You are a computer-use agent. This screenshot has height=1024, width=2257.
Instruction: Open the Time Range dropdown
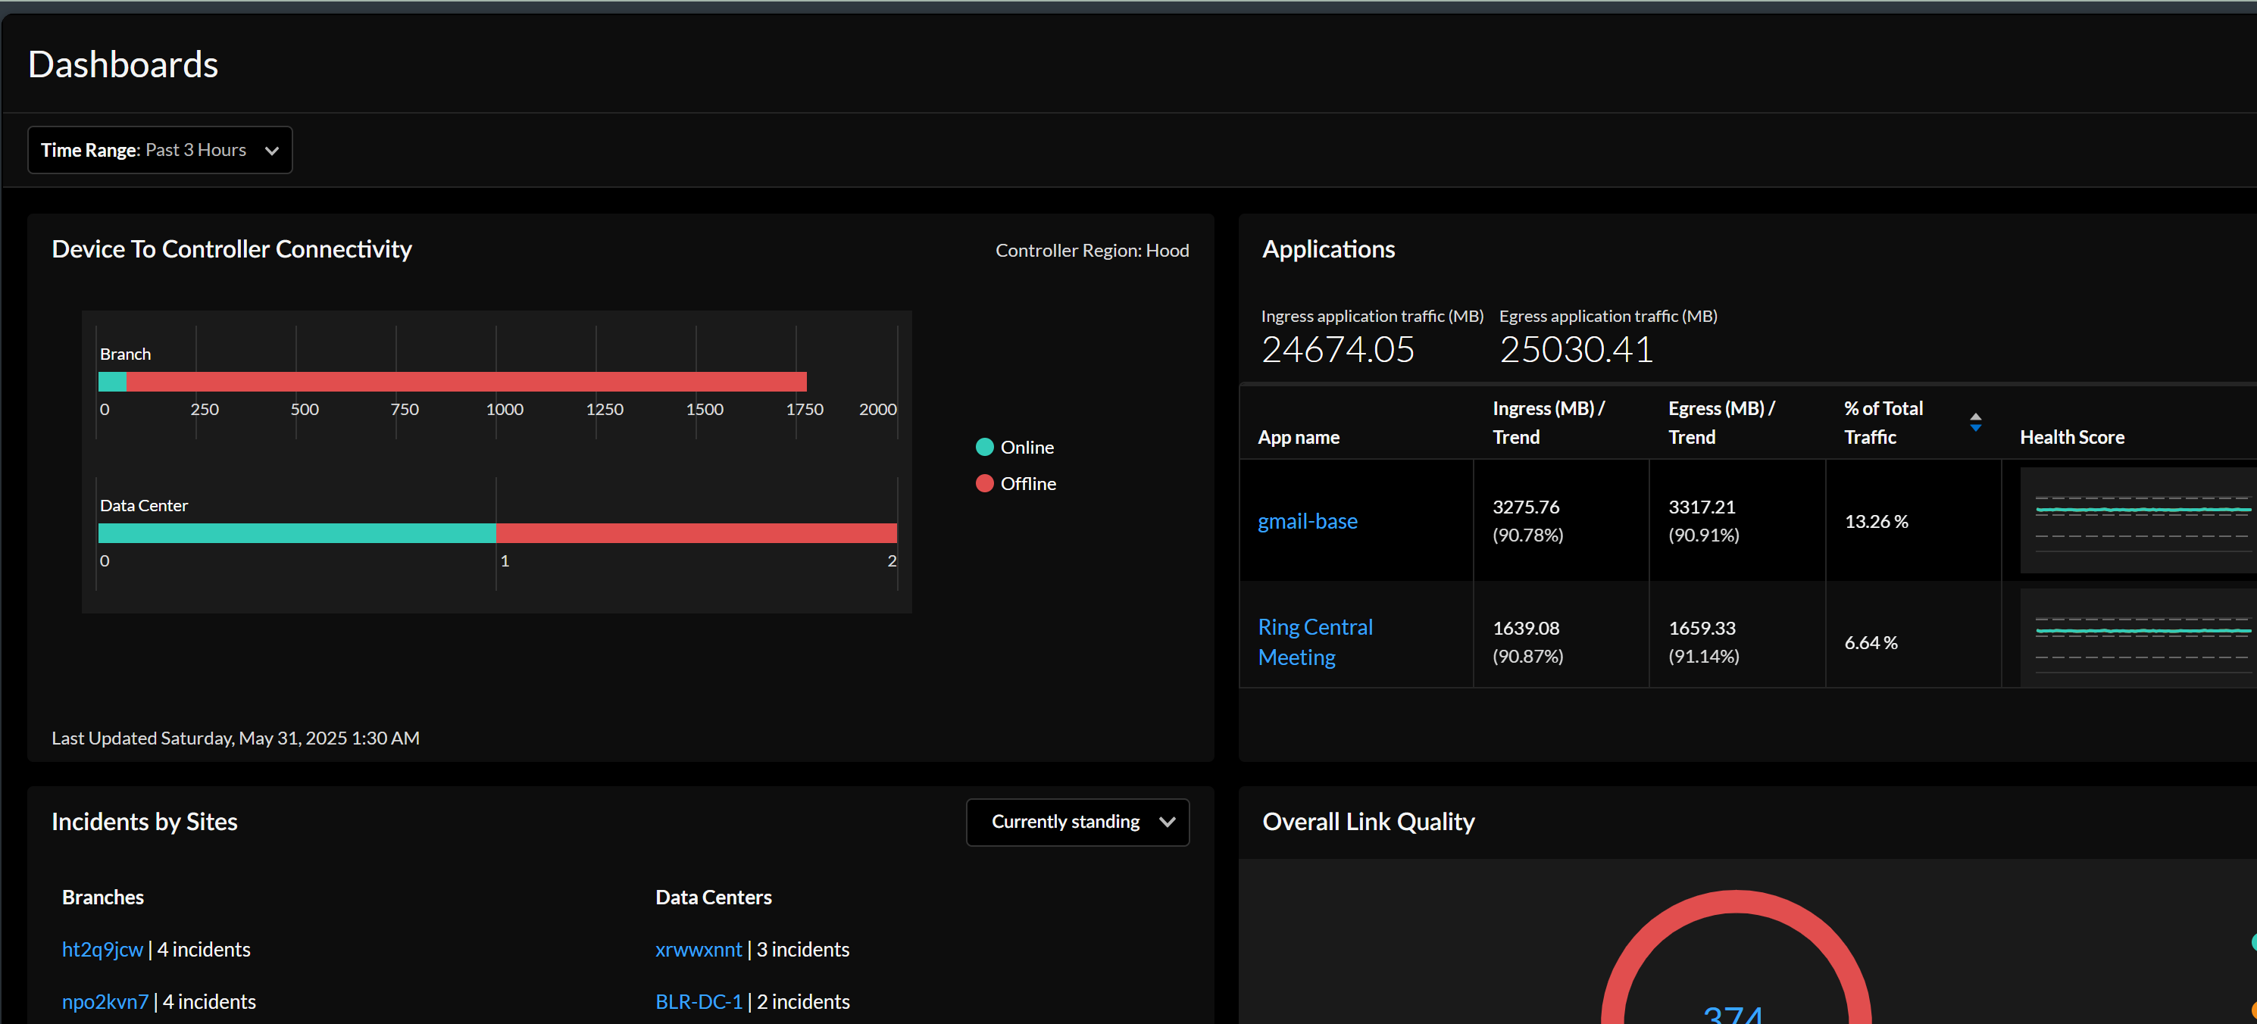click(x=159, y=150)
